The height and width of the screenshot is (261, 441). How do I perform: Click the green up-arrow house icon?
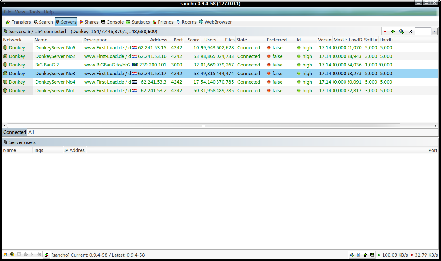tap(365, 255)
